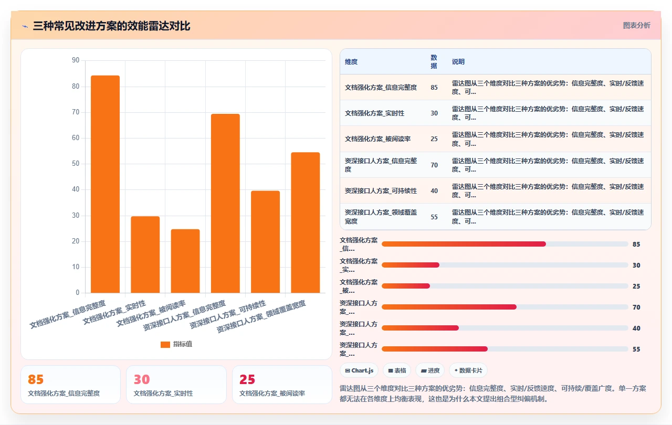The image size is (672, 425).
Task: Click the progress bar showing 30
Action: pos(505,265)
